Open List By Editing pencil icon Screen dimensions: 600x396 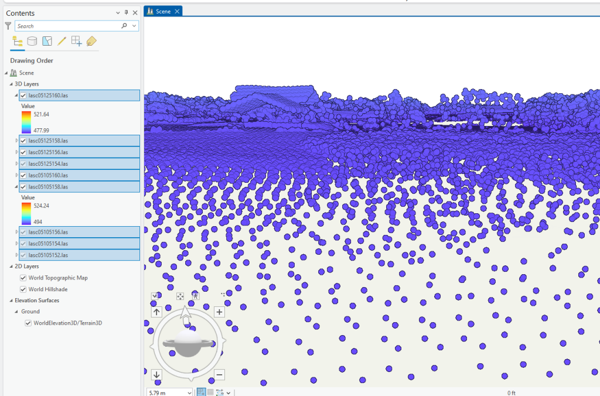coord(62,41)
